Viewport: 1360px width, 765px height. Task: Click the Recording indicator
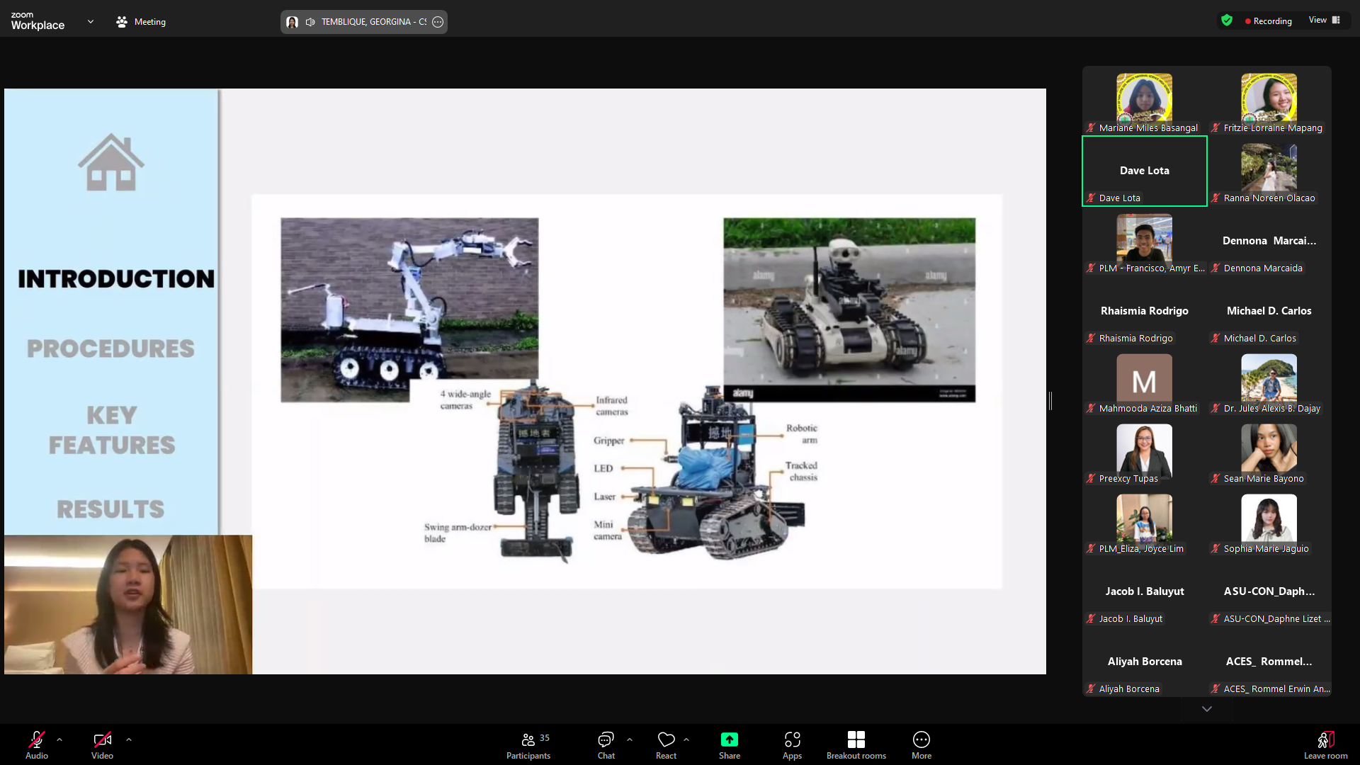point(1268,21)
